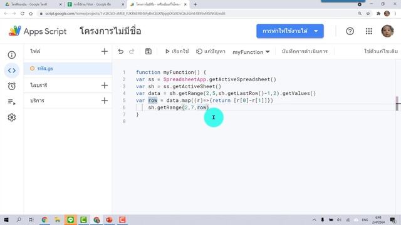Run the script with the play button
The width and height of the screenshot is (401, 225).
(x=177, y=51)
